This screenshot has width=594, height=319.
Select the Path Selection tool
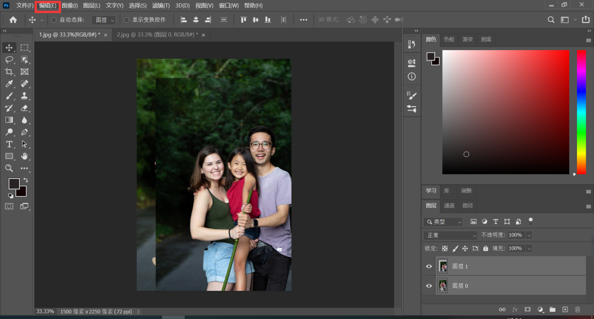pyautogui.click(x=25, y=144)
